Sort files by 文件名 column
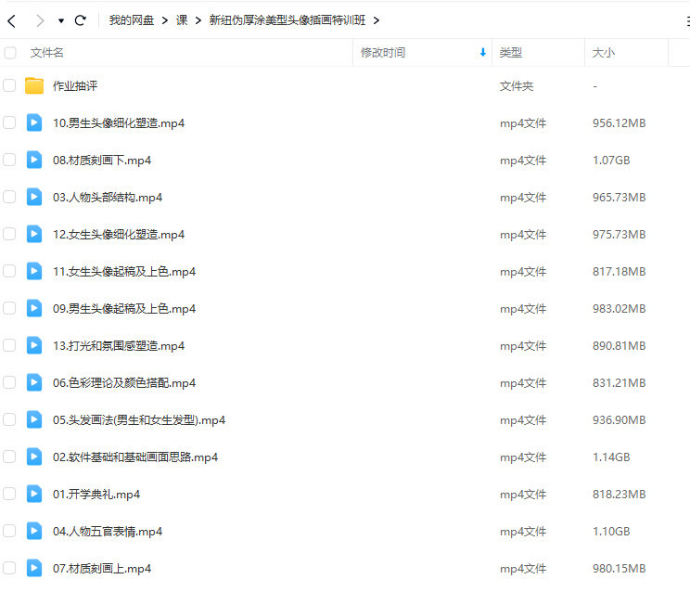This screenshot has height=592, width=690. pos(47,53)
